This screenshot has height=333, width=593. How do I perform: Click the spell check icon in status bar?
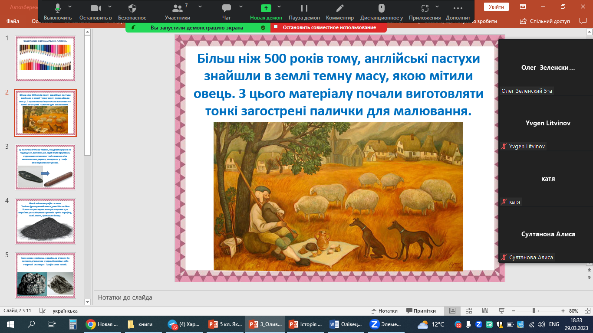[43, 311]
